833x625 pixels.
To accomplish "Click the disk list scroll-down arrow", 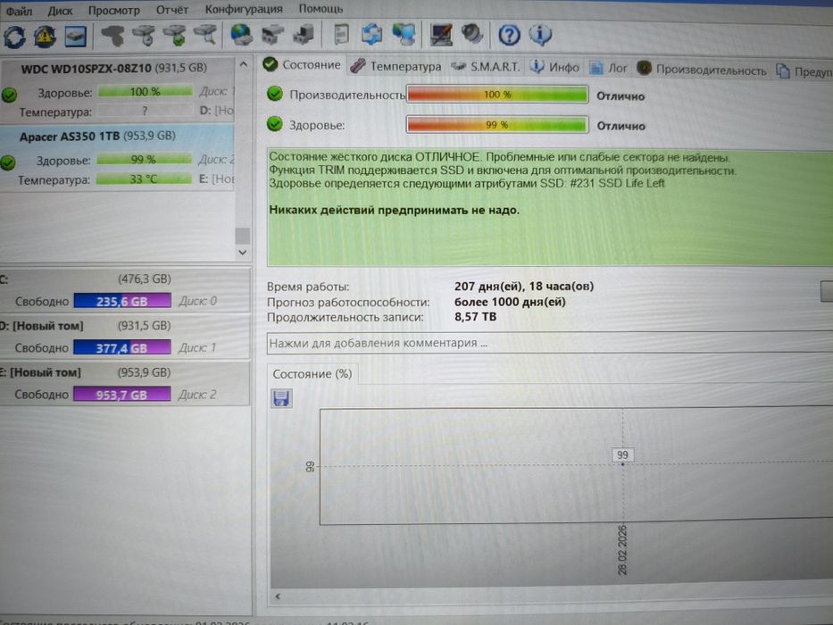I will (242, 253).
